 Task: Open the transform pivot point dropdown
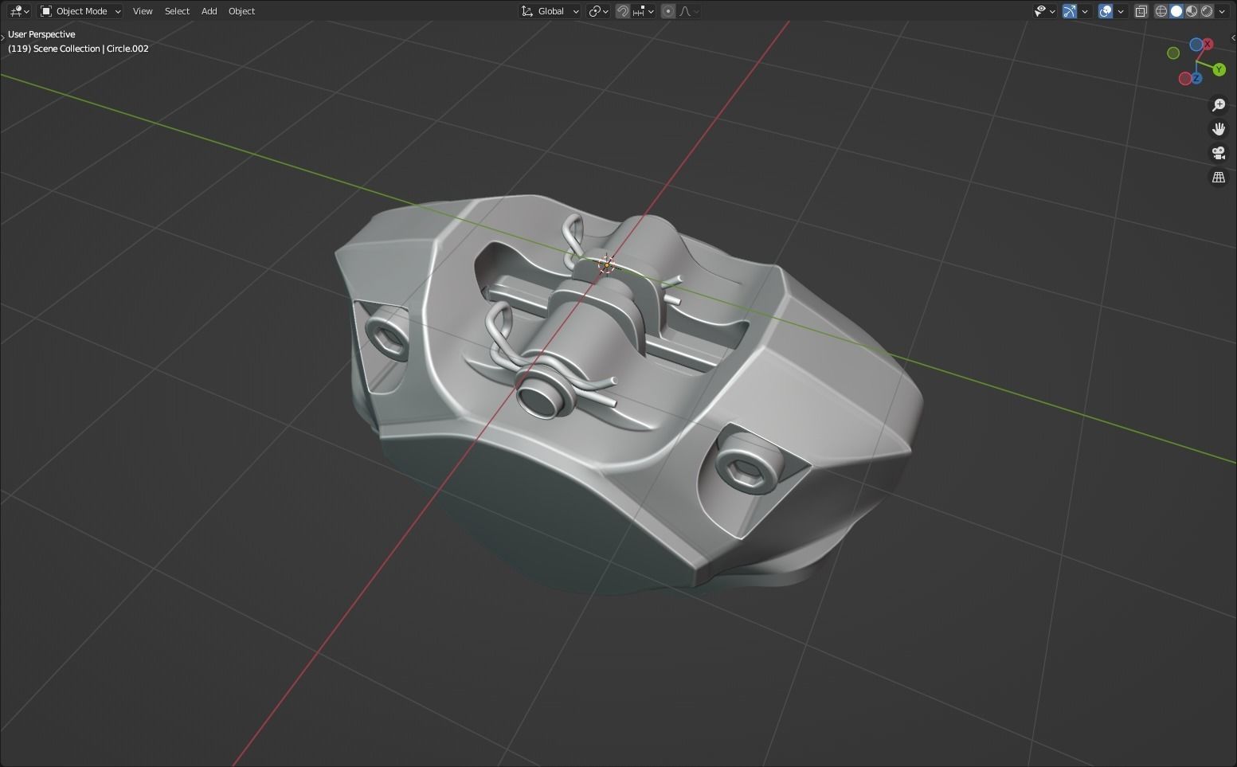click(598, 11)
